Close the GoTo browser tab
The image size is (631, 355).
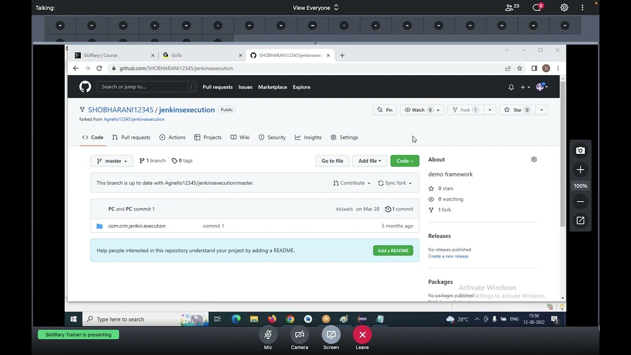[x=241, y=55]
